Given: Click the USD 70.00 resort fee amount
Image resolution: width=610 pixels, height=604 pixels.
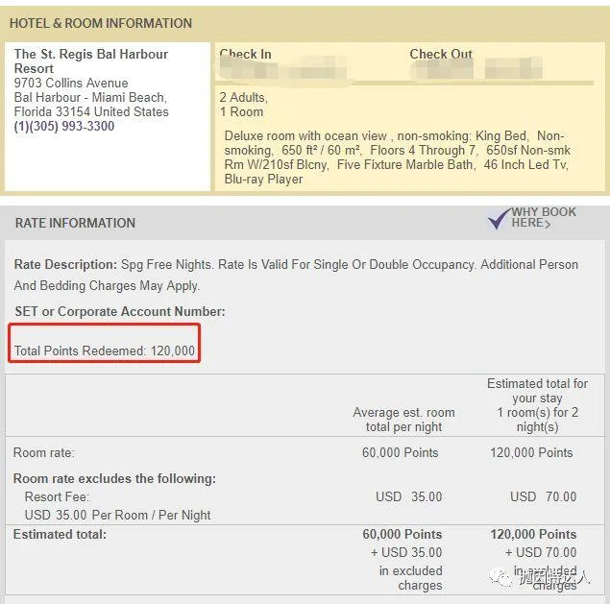Looking at the screenshot, I should pos(543,496).
